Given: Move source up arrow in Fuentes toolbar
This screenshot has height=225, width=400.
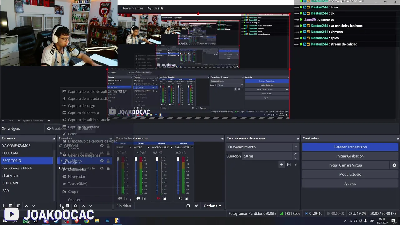Looking at the screenshot, I should click(x=83, y=206).
